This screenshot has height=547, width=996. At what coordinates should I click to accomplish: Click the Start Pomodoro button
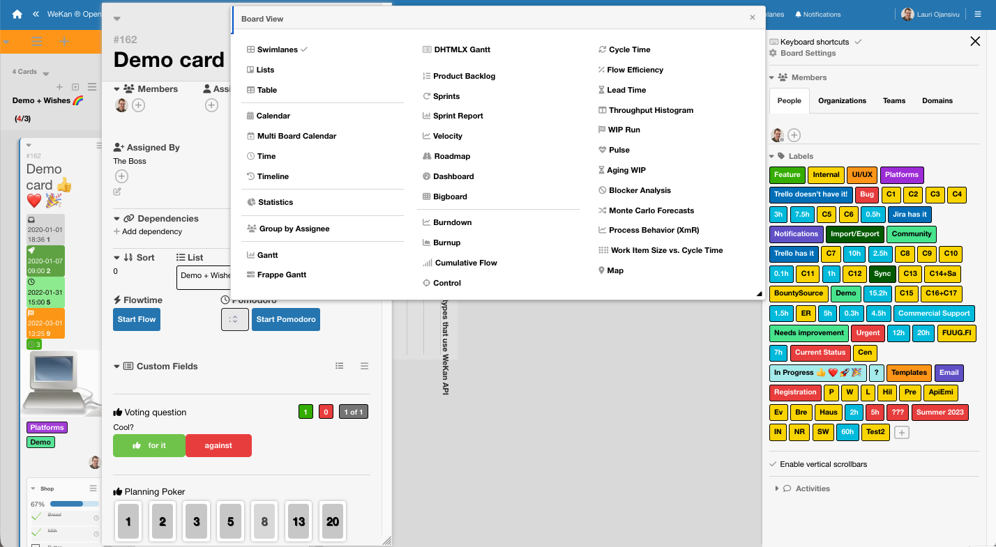coord(286,319)
